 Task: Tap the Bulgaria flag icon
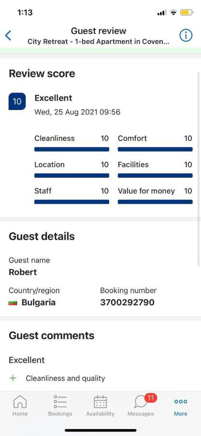[13, 302]
